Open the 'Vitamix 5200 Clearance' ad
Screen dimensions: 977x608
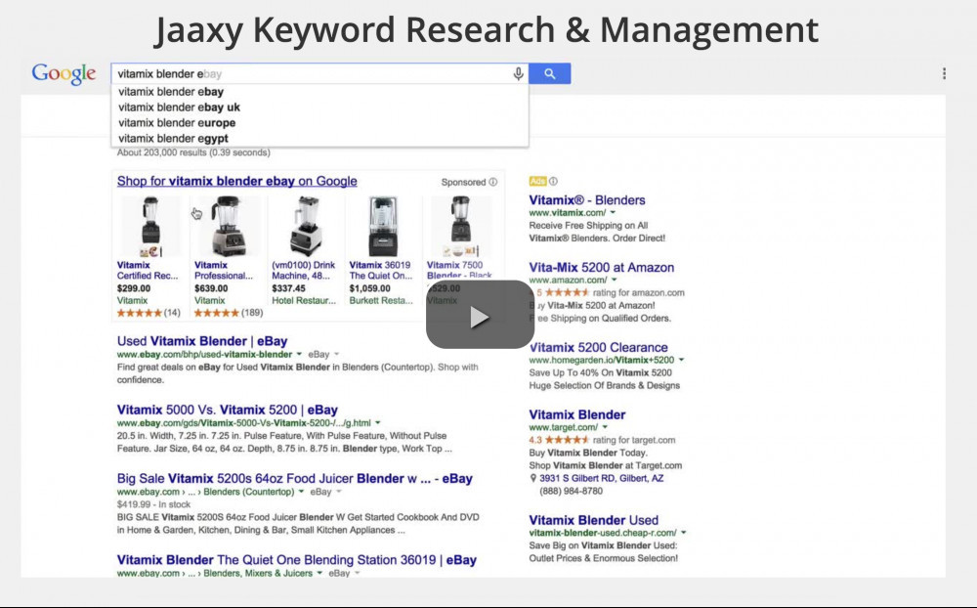(598, 347)
